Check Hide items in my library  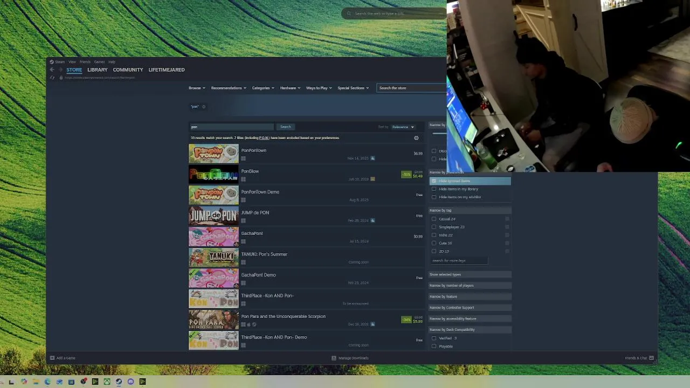pyautogui.click(x=434, y=189)
